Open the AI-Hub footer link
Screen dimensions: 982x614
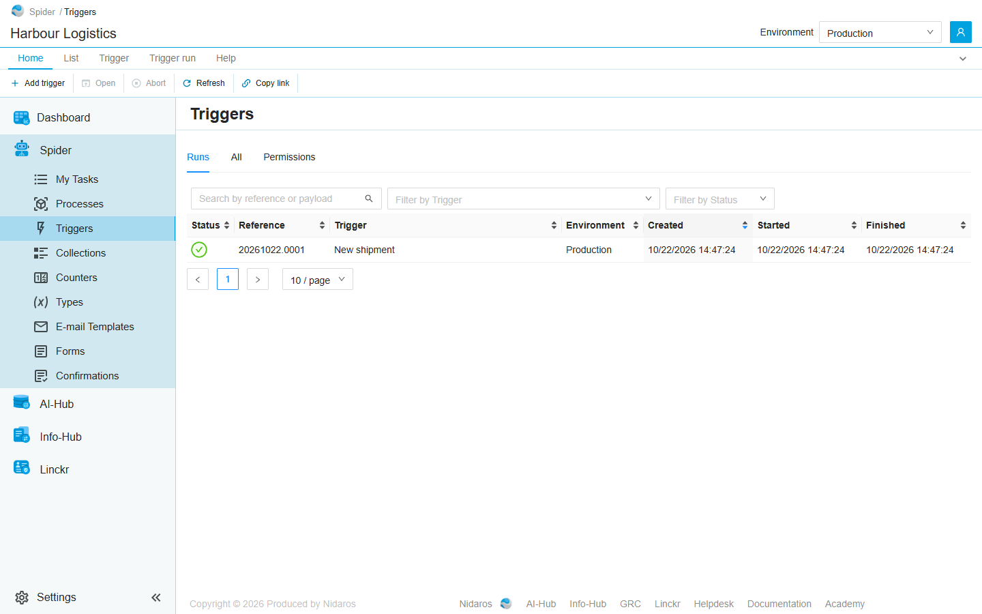541,604
